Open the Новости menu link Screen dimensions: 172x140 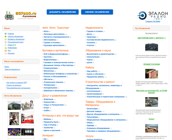click(x=11, y=45)
